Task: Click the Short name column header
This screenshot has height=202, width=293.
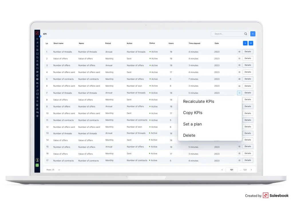Action: (x=58, y=43)
